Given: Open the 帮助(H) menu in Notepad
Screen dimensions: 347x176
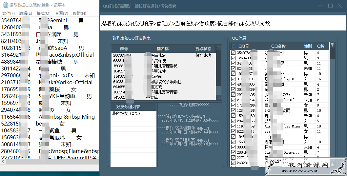Looking at the screenshot, I should click(x=79, y=13).
